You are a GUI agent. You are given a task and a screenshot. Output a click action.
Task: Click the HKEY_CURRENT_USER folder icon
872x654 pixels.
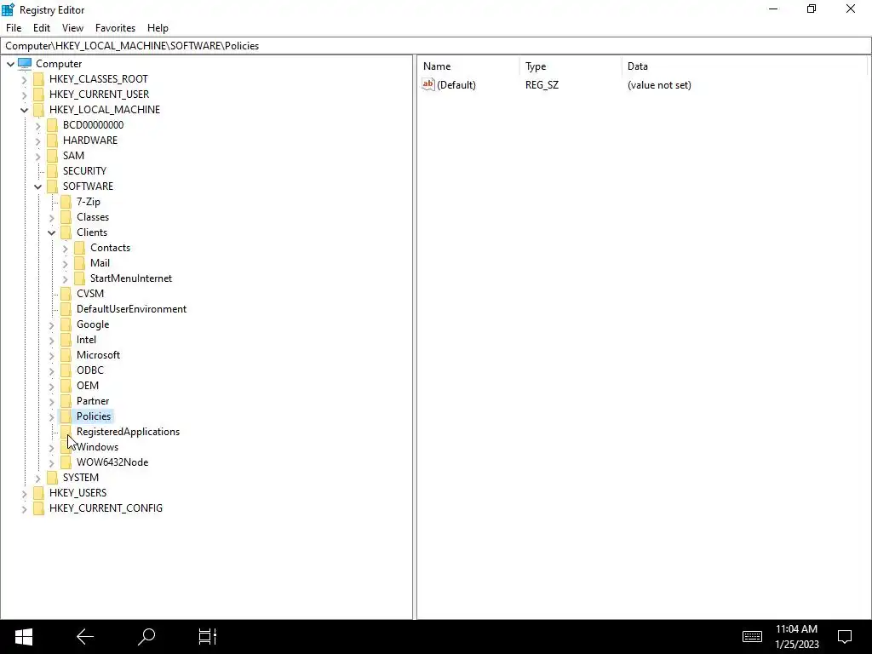click(x=39, y=95)
